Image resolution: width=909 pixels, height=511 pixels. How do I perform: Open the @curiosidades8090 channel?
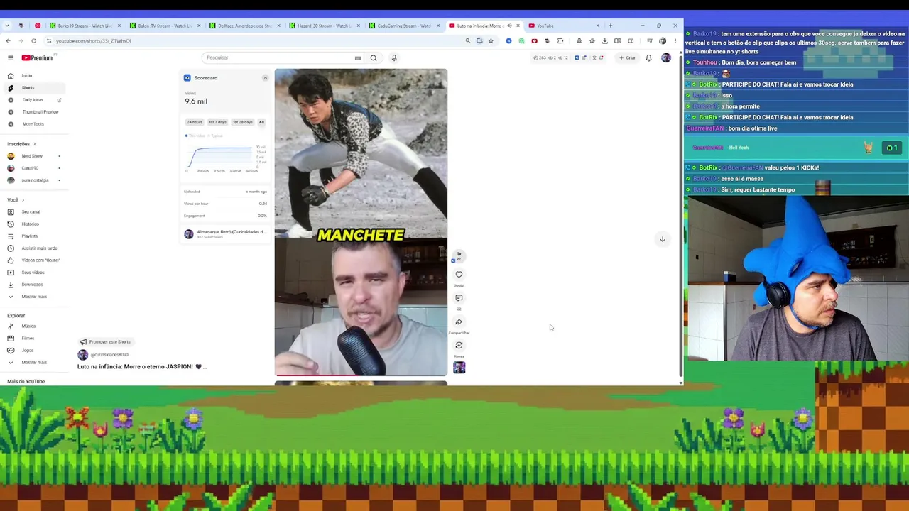point(109,355)
